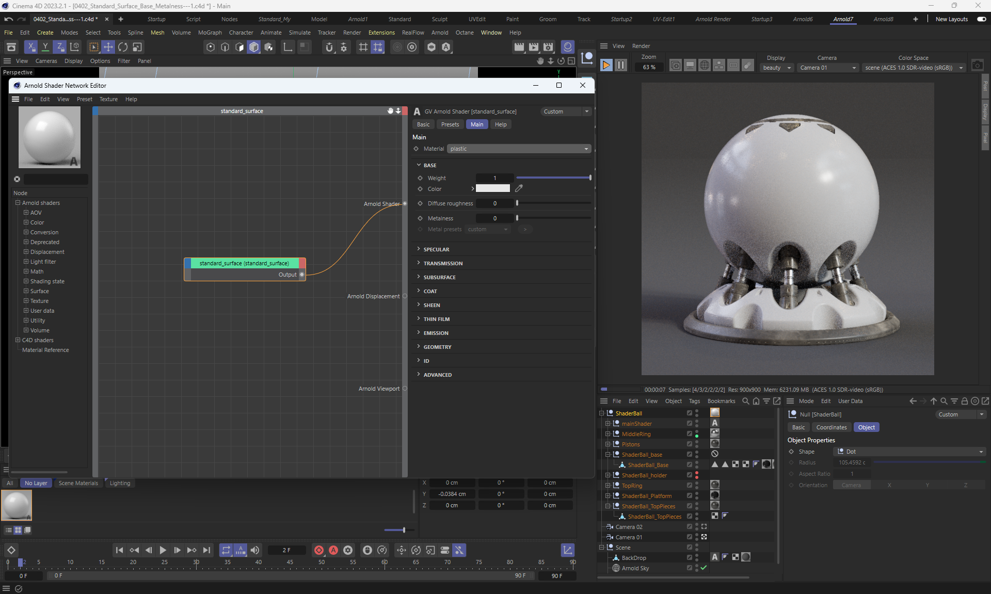Open the MoGraph menu
Screen dimensions: 991x594
pyautogui.click(x=210, y=33)
